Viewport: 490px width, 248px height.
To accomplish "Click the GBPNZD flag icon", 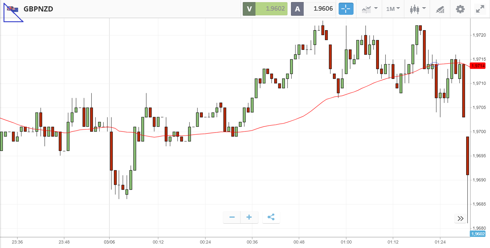I will point(13,9).
